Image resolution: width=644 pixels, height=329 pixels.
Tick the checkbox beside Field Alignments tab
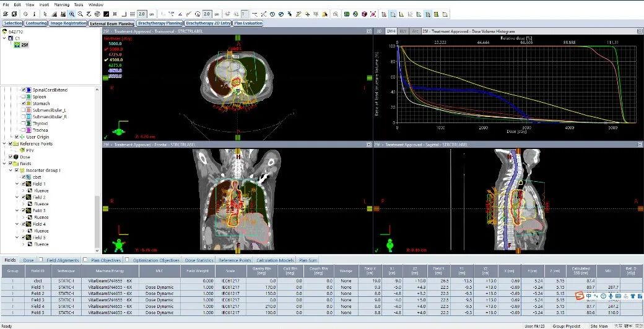[41, 259]
